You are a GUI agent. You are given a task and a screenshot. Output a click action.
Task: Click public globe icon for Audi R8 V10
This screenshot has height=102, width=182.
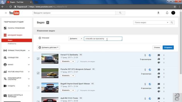150,99
